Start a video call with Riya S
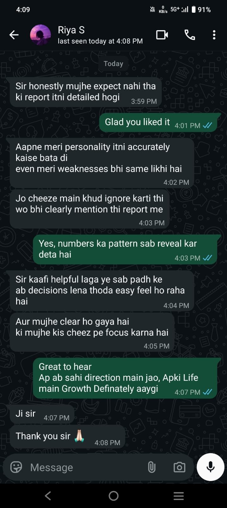 coord(162,35)
